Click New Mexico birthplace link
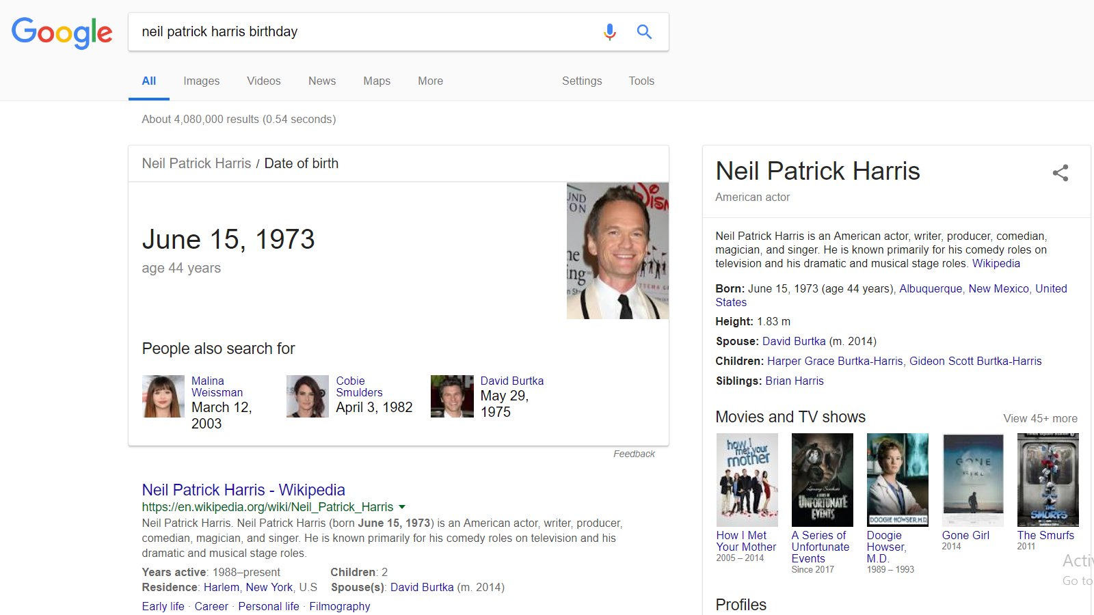The height and width of the screenshot is (615, 1094). [998, 288]
